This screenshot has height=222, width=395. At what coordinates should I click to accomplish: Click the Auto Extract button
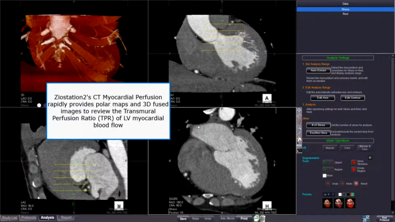[319, 70]
